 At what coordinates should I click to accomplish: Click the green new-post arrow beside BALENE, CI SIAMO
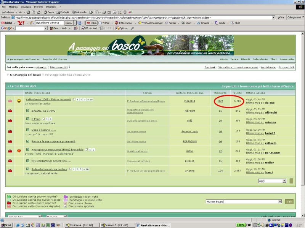coord(28,111)
